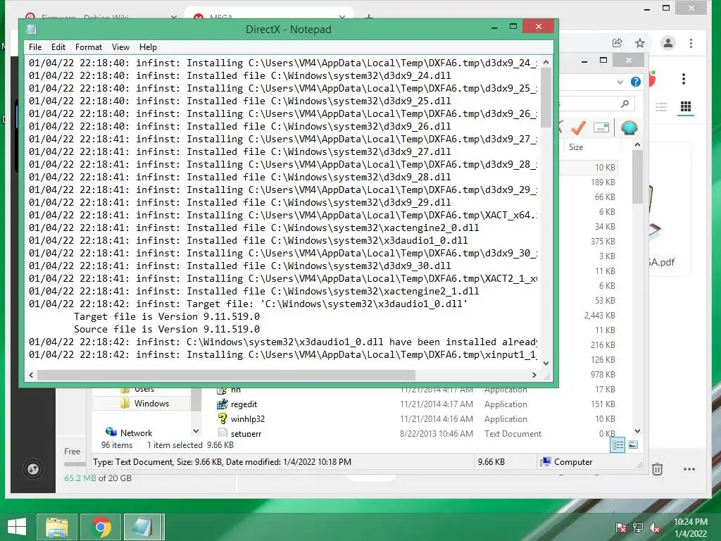Viewport: 721px width, 541px height.
Task: Open the Windows Start button
Action: click(x=17, y=526)
